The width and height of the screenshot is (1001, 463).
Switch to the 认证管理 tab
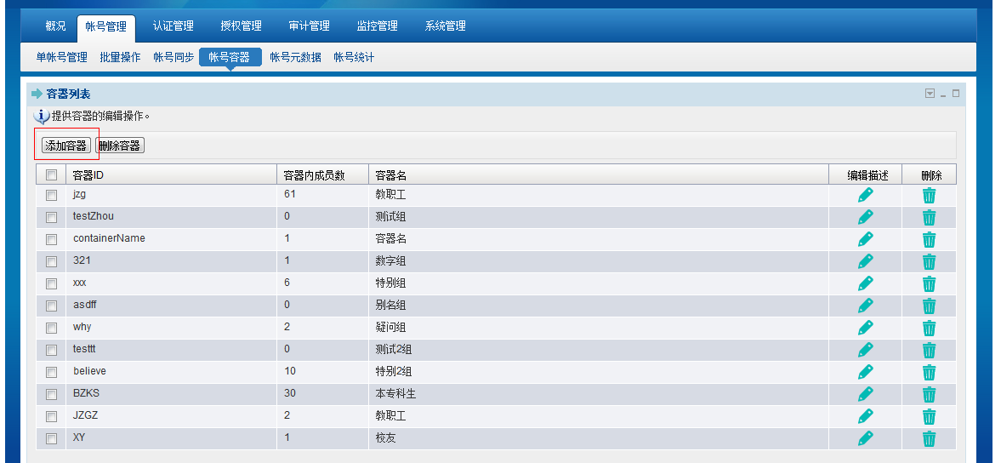point(173,26)
